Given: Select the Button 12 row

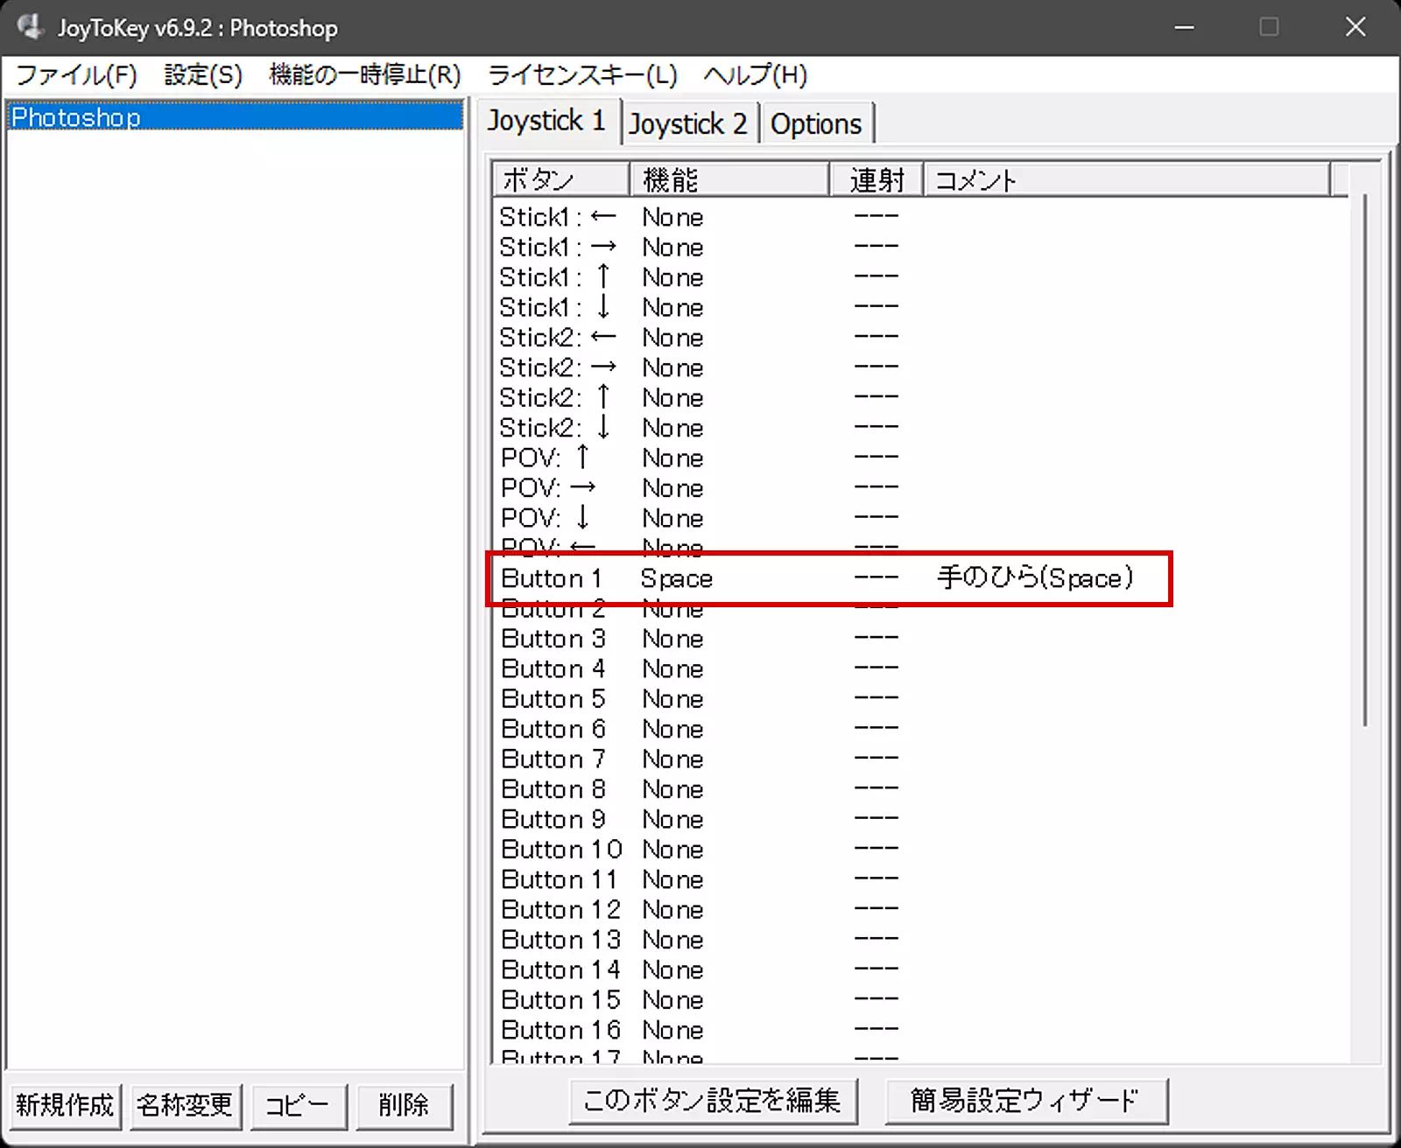Looking at the screenshot, I should 919,910.
